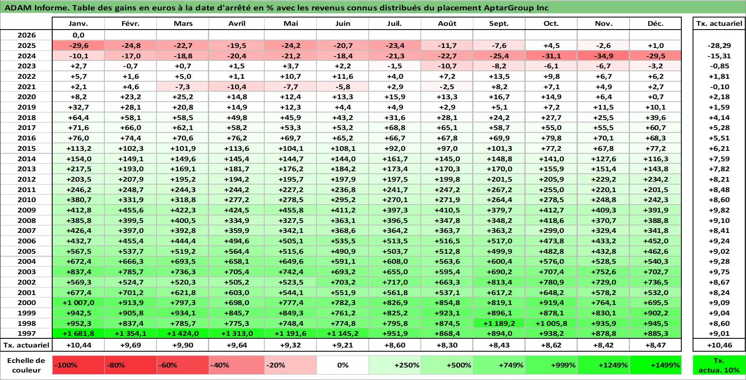Click the +999% color scale swatch
The width and height of the screenshot is (746, 380).
point(551,365)
